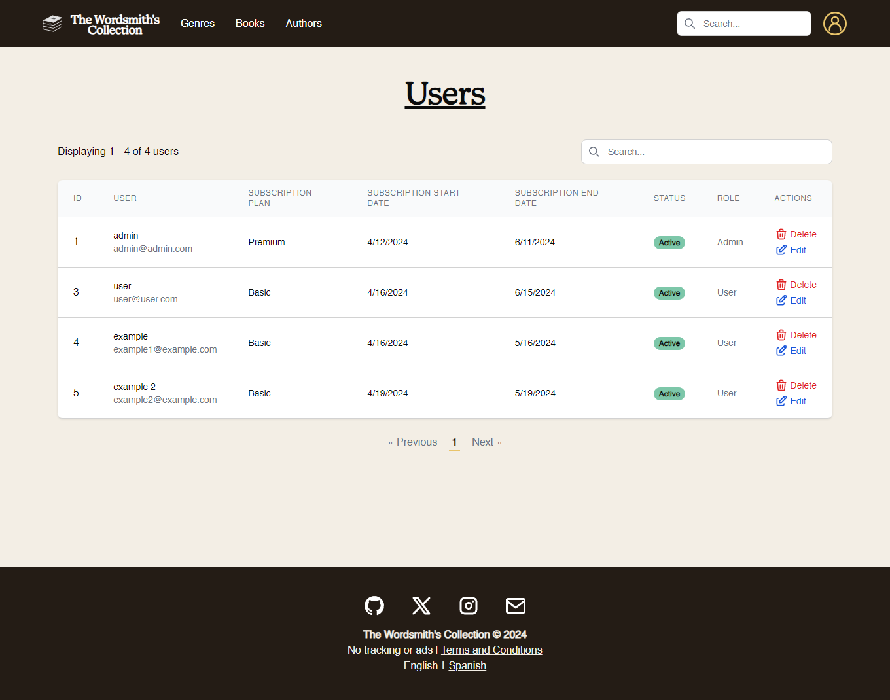Open the Books menu item
Screen dimensions: 890x700
[x=250, y=23]
